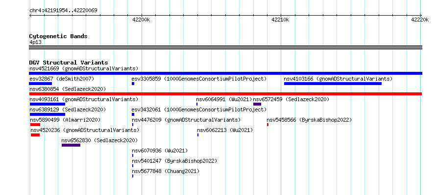Select the long blue nsv4521669 variant bar
The height and width of the screenshot is (195, 436).
225,73
